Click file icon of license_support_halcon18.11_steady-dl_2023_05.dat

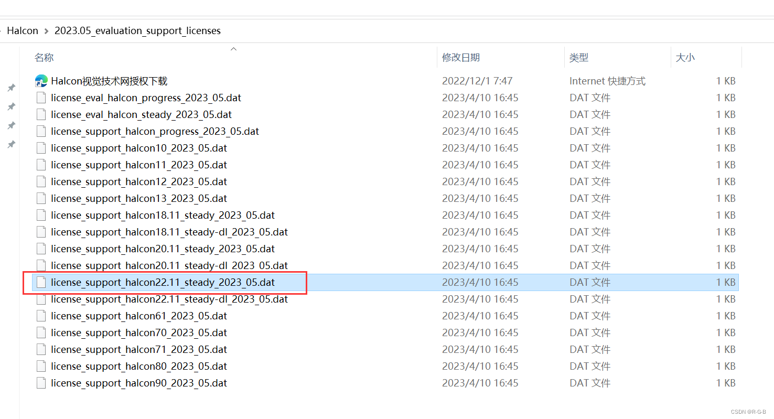[41, 232]
